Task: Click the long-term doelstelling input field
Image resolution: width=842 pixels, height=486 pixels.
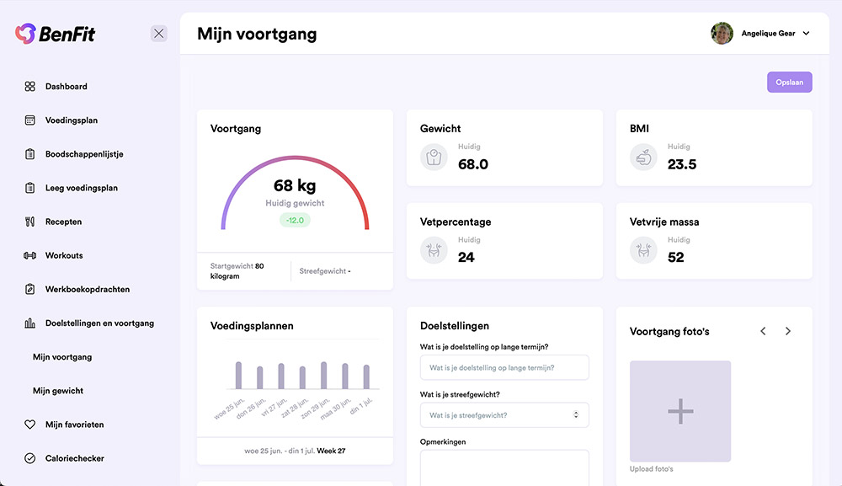Action: pos(504,367)
